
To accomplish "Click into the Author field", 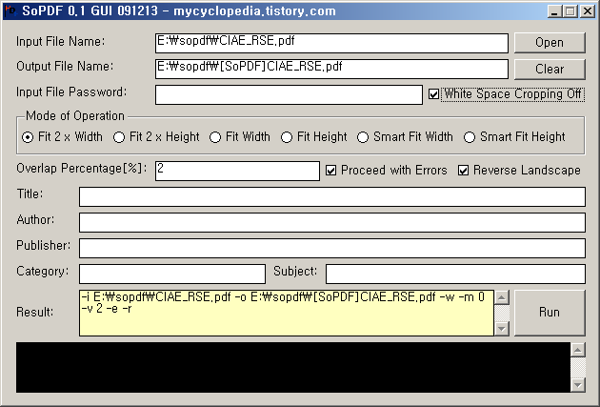I will pos(332,222).
